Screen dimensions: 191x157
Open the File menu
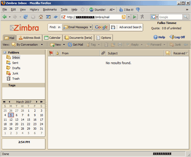5,9
